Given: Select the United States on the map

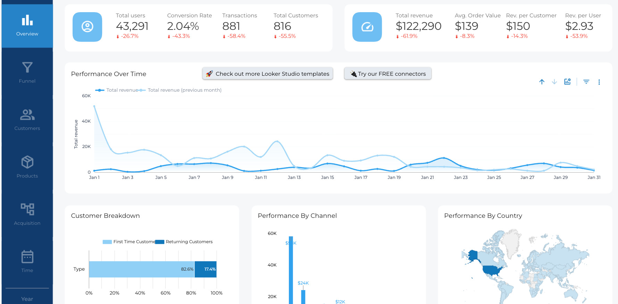Looking at the screenshot, I should (x=492, y=270).
